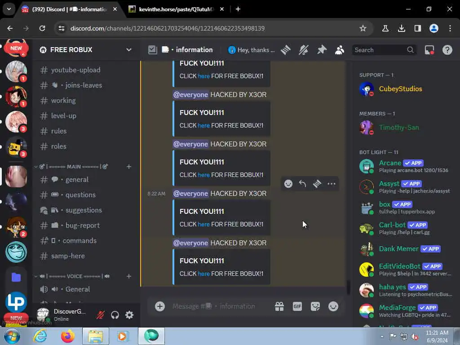
Task: Open User Settings gear icon
Action: tap(129, 315)
